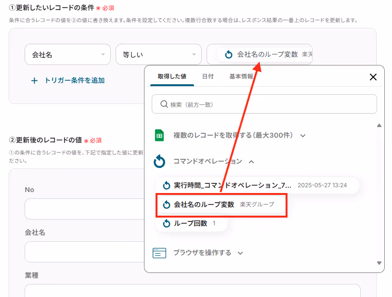Switch to the 取得した値 tab
The image size is (392, 297).
click(x=172, y=77)
